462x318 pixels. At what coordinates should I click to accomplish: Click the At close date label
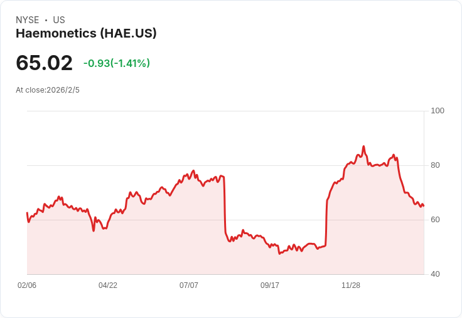[x=48, y=90]
